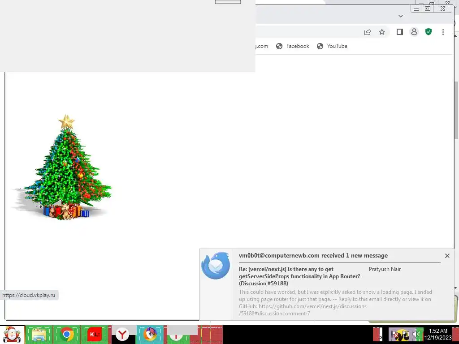Click the notification message preview text
Screen dimensions: 459x344
tap(335, 302)
